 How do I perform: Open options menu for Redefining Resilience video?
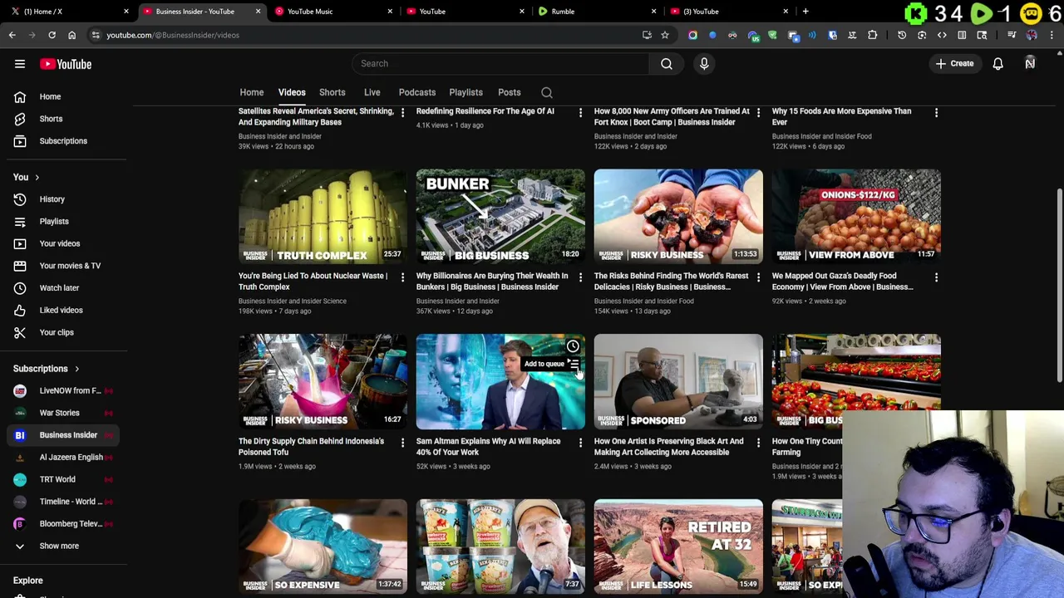[580, 113]
